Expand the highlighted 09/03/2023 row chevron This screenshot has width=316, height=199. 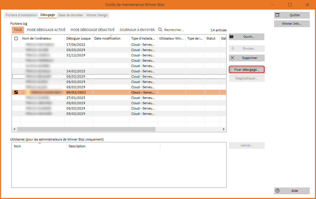point(23,92)
